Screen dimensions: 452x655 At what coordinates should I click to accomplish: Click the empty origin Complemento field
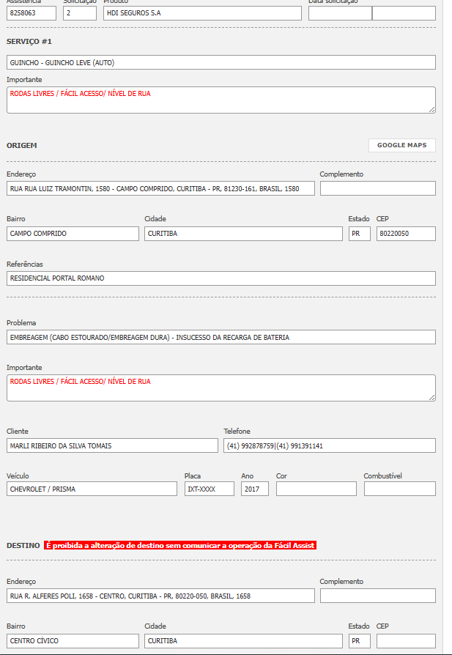(x=377, y=188)
